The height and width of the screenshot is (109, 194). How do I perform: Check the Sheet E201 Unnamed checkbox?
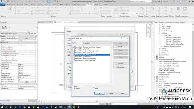pyautogui.click(x=74, y=49)
